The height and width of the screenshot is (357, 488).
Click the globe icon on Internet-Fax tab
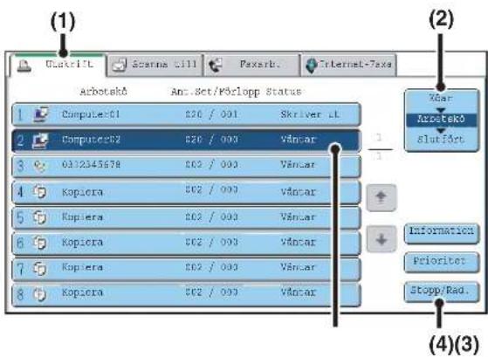tap(312, 65)
